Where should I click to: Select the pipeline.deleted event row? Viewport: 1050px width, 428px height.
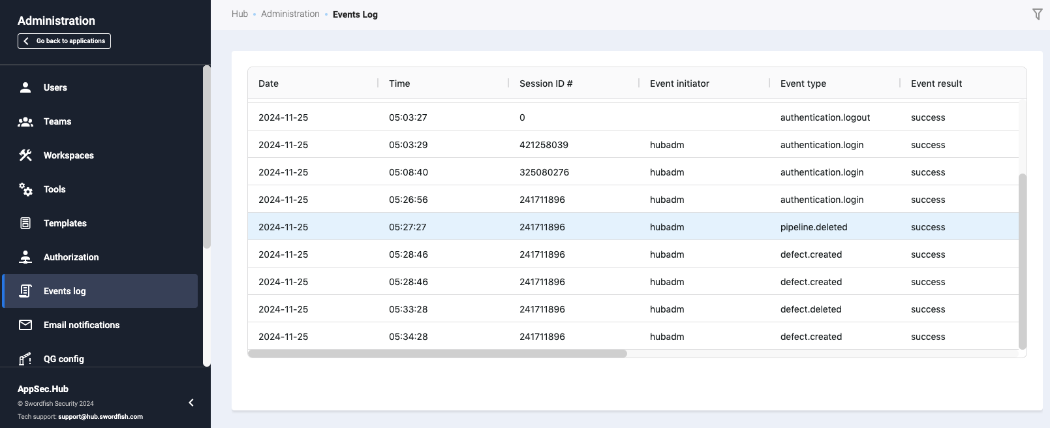(x=633, y=227)
